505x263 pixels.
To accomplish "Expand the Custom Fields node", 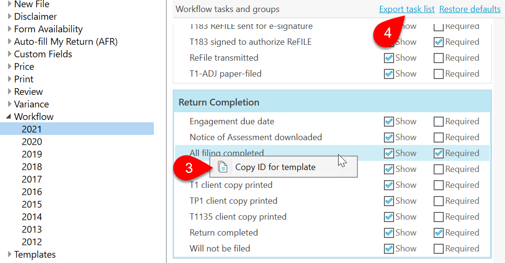I will tap(9, 53).
